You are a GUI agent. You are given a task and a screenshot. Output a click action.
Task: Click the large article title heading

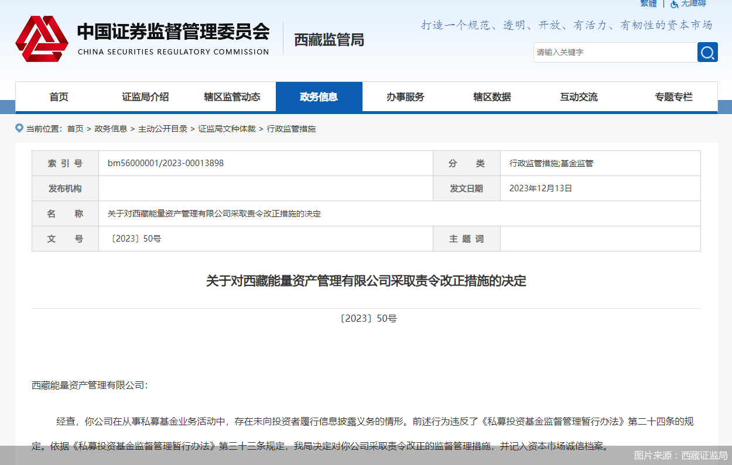(366, 281)
